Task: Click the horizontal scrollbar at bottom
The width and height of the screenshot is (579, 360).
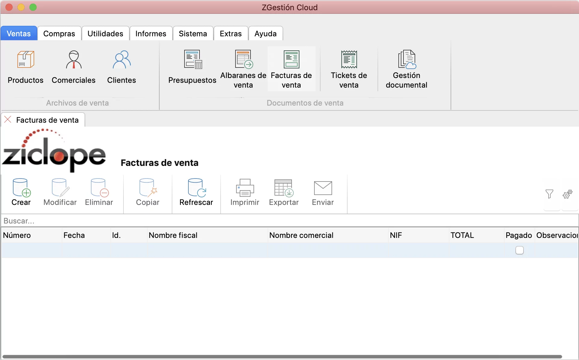Action: pos(282,357)
